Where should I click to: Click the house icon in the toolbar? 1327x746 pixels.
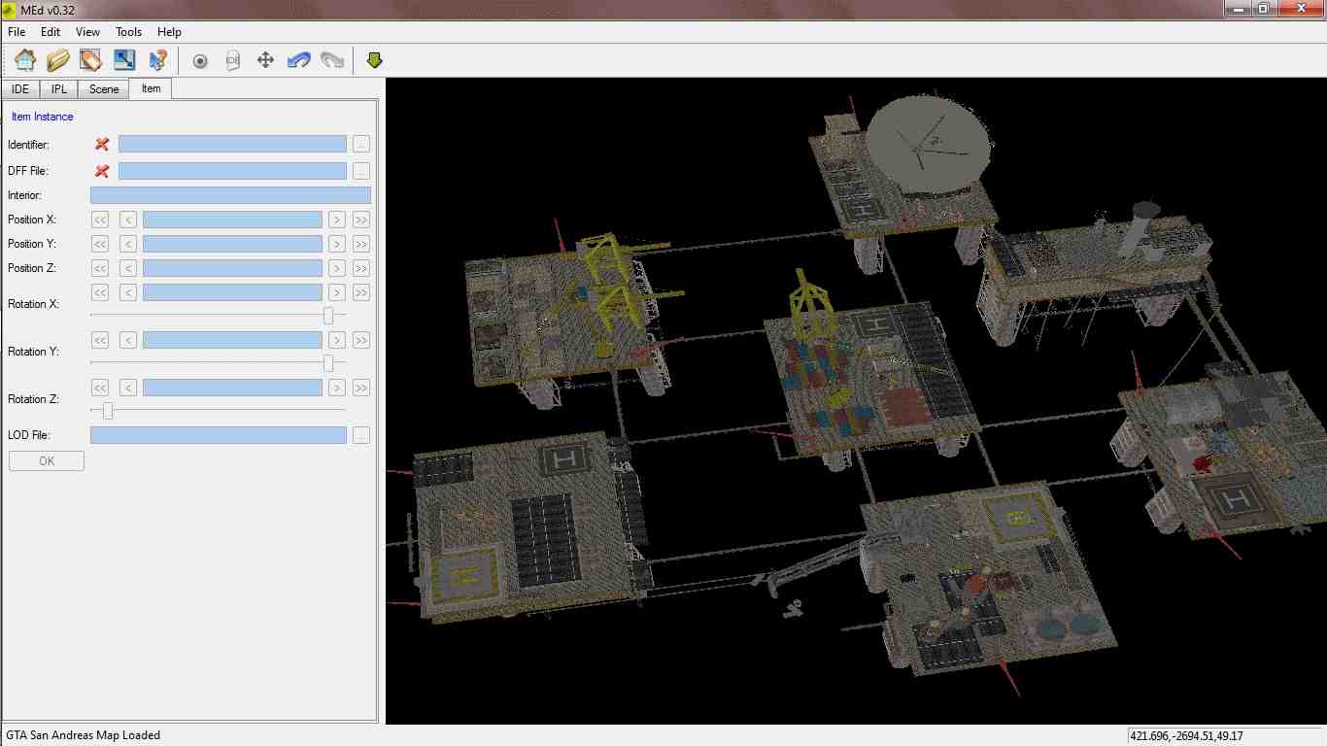(x=25, y=60)
